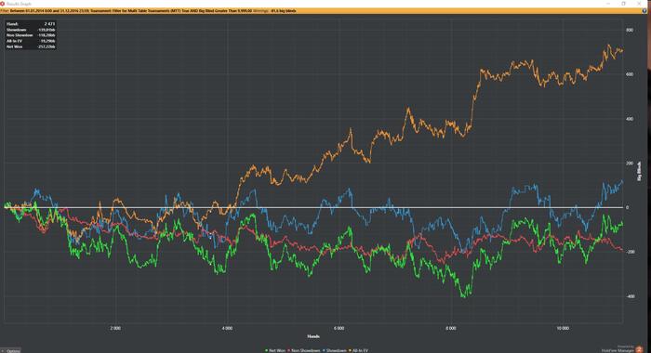Image resolution: width=651 pixels, height=353 pixels.
Task: Toggle the All-In EV legend entry
Action: pyautogui.click(x=358, y=350)
